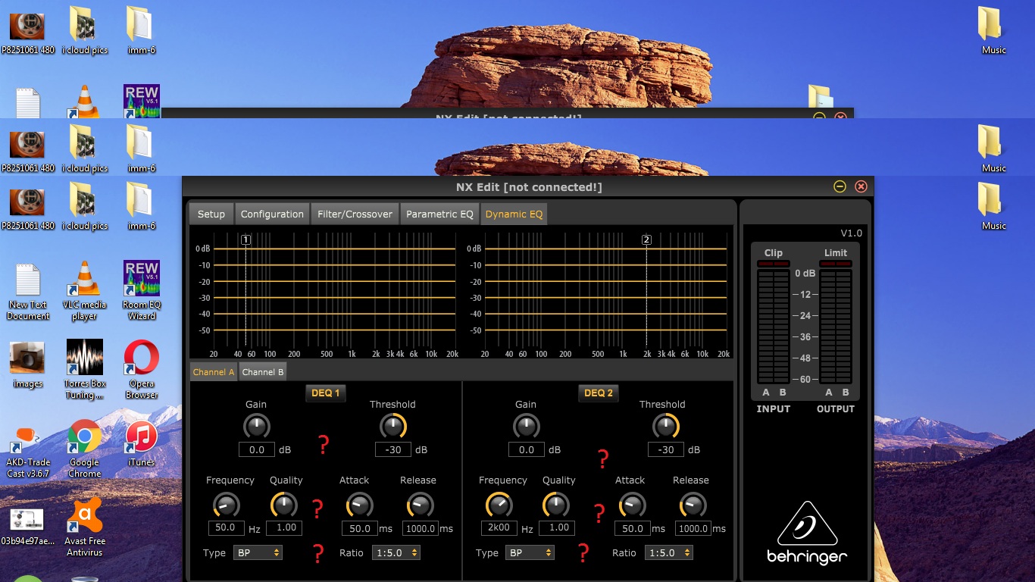Open DEQ 1 Type dropdown showing BP
The height and width of the screenshot is (582, 1035).
(258, 552)
